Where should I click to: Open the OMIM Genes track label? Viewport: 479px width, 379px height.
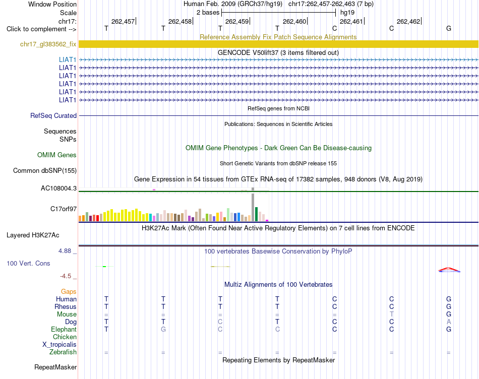(x=57, y=155)
